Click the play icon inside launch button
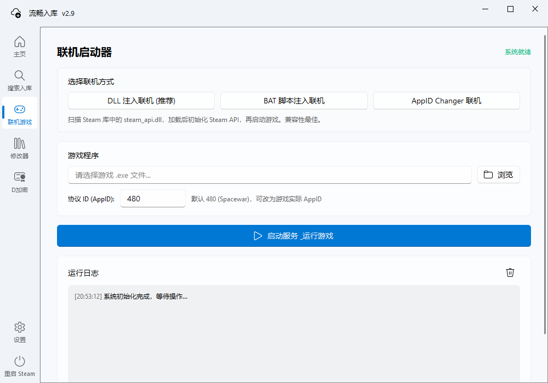Screen dimensions: 548x383 [258, 236]
